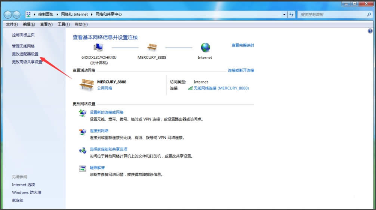
Task: Click the Internet globe icon
Action: [x=205, y=48]
